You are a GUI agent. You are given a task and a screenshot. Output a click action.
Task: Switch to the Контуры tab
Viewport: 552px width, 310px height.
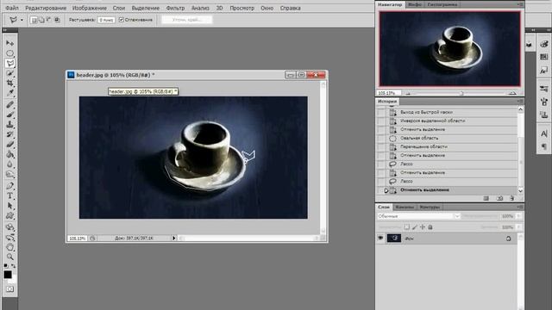[x=430, y=207]
